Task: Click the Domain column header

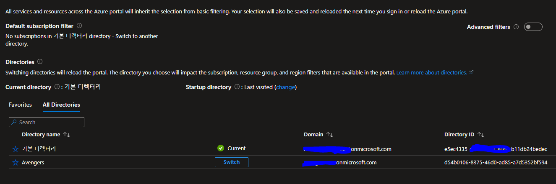Action: tap(313, 135)
